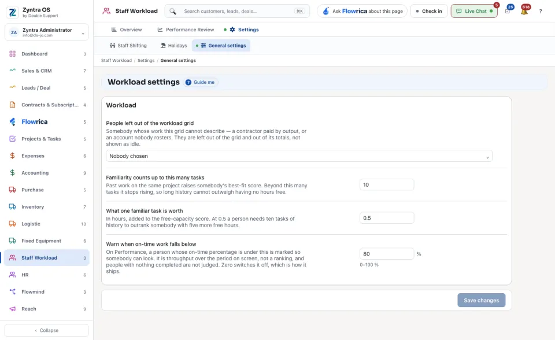The image size is (555, 340).
Task: Click the Contracts & Subscriptions document icon
Action: (12, 105)
